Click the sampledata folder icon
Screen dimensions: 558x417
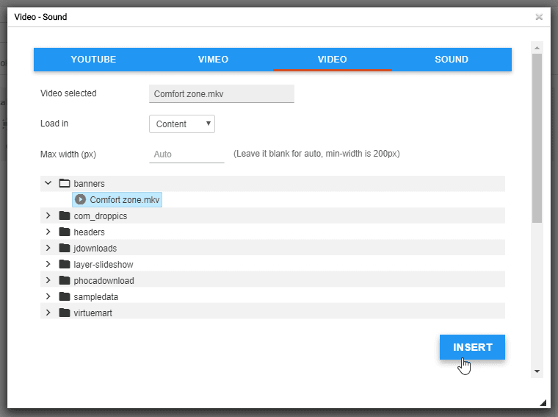click(64, 296)
